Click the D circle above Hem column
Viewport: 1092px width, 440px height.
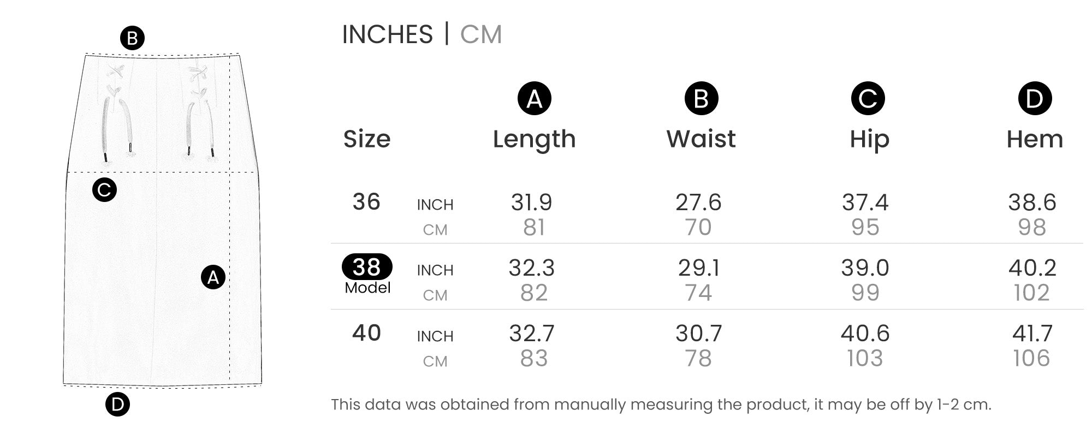click(1034, 99)
